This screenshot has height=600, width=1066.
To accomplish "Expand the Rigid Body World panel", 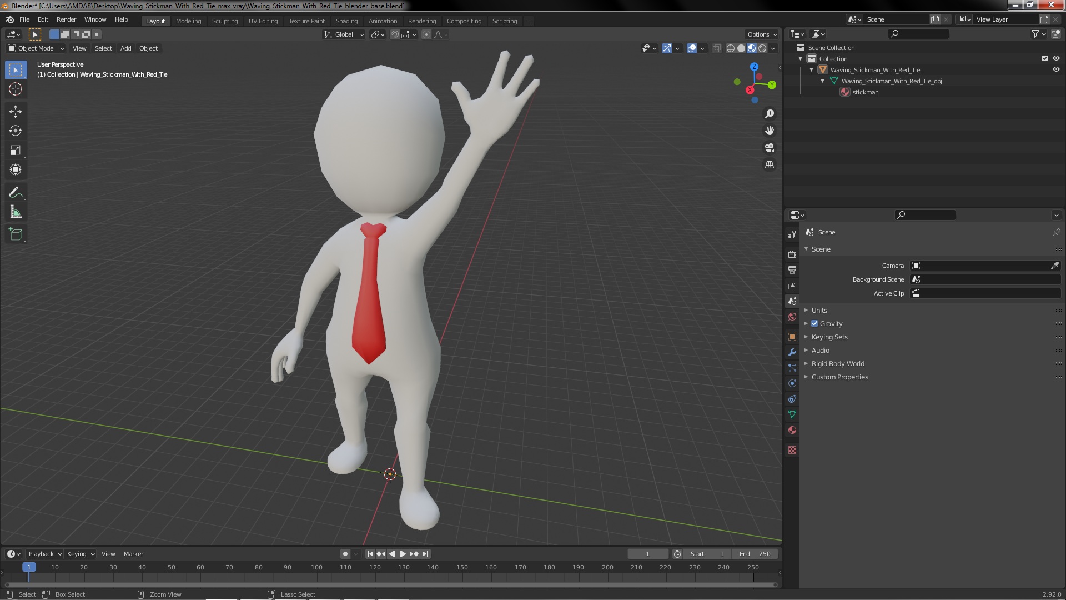I will (837, 364).
